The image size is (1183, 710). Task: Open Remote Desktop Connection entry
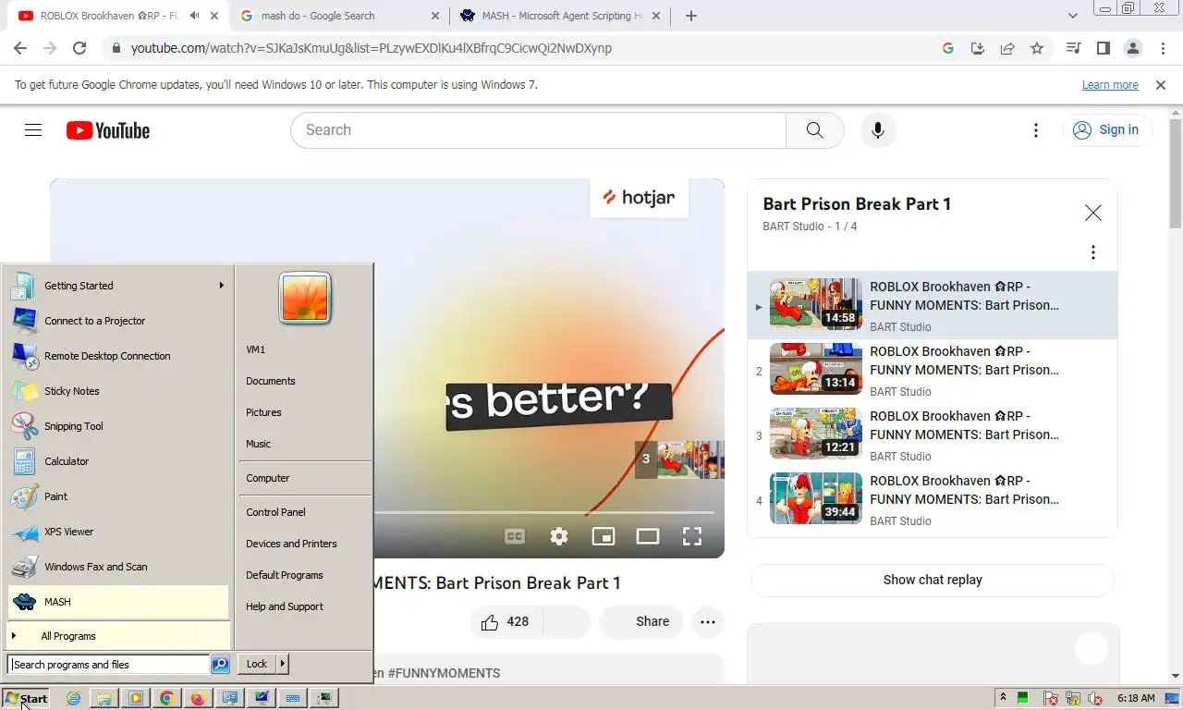[118, 356]
